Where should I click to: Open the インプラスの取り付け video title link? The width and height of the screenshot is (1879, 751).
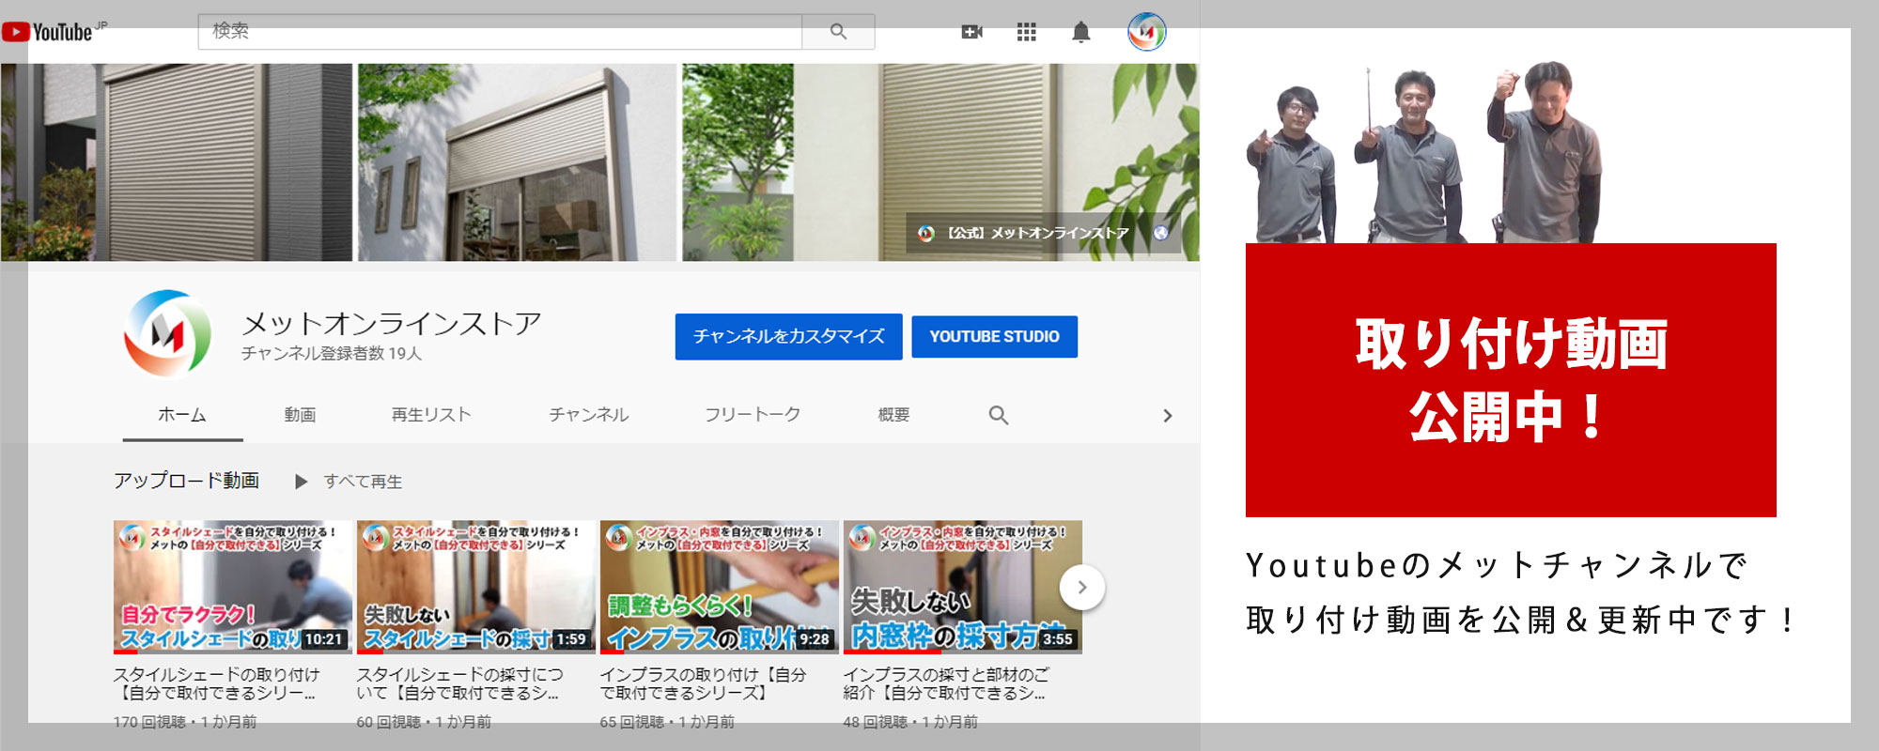click(x=703, y=683)
